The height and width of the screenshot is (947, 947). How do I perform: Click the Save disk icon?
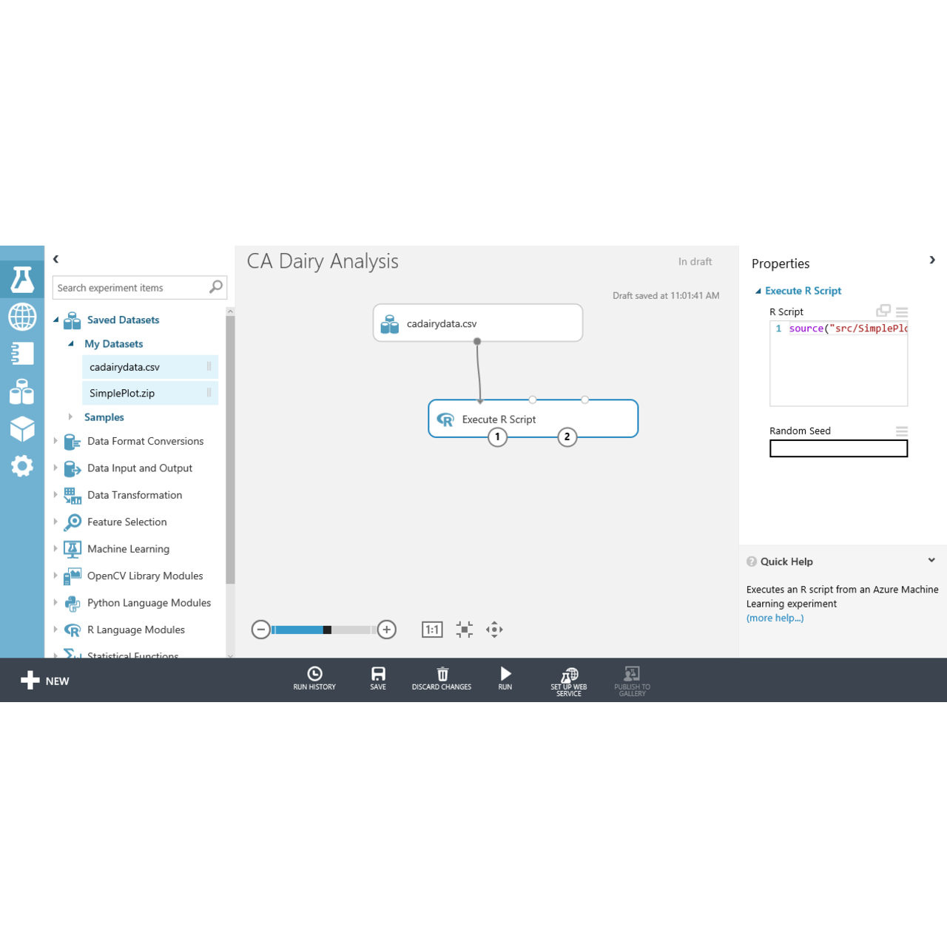pos(378,677)
